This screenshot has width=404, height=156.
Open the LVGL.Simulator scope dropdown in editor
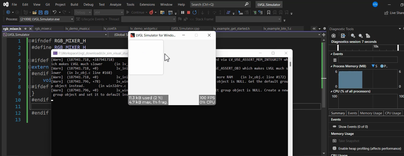[x=55, y=35]
